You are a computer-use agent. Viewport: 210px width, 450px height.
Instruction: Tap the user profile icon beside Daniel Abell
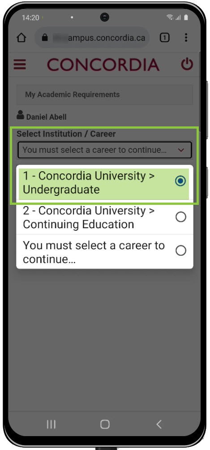(x=20, y=115)
